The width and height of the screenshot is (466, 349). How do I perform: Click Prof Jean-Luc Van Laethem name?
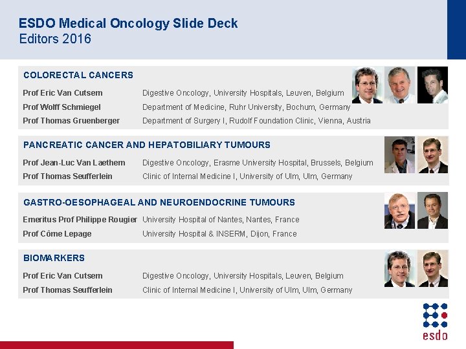74,163
